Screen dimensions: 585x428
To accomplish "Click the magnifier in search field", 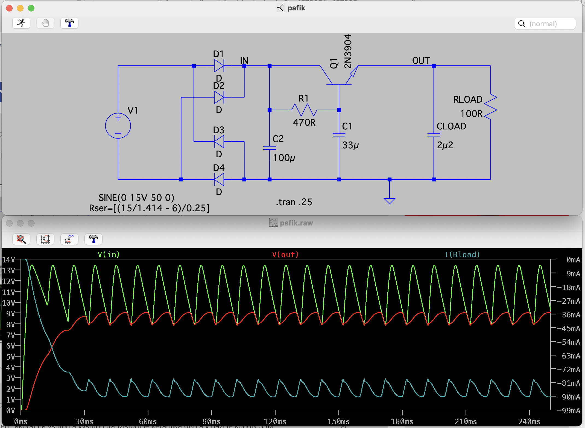I will tap(522, 24).
